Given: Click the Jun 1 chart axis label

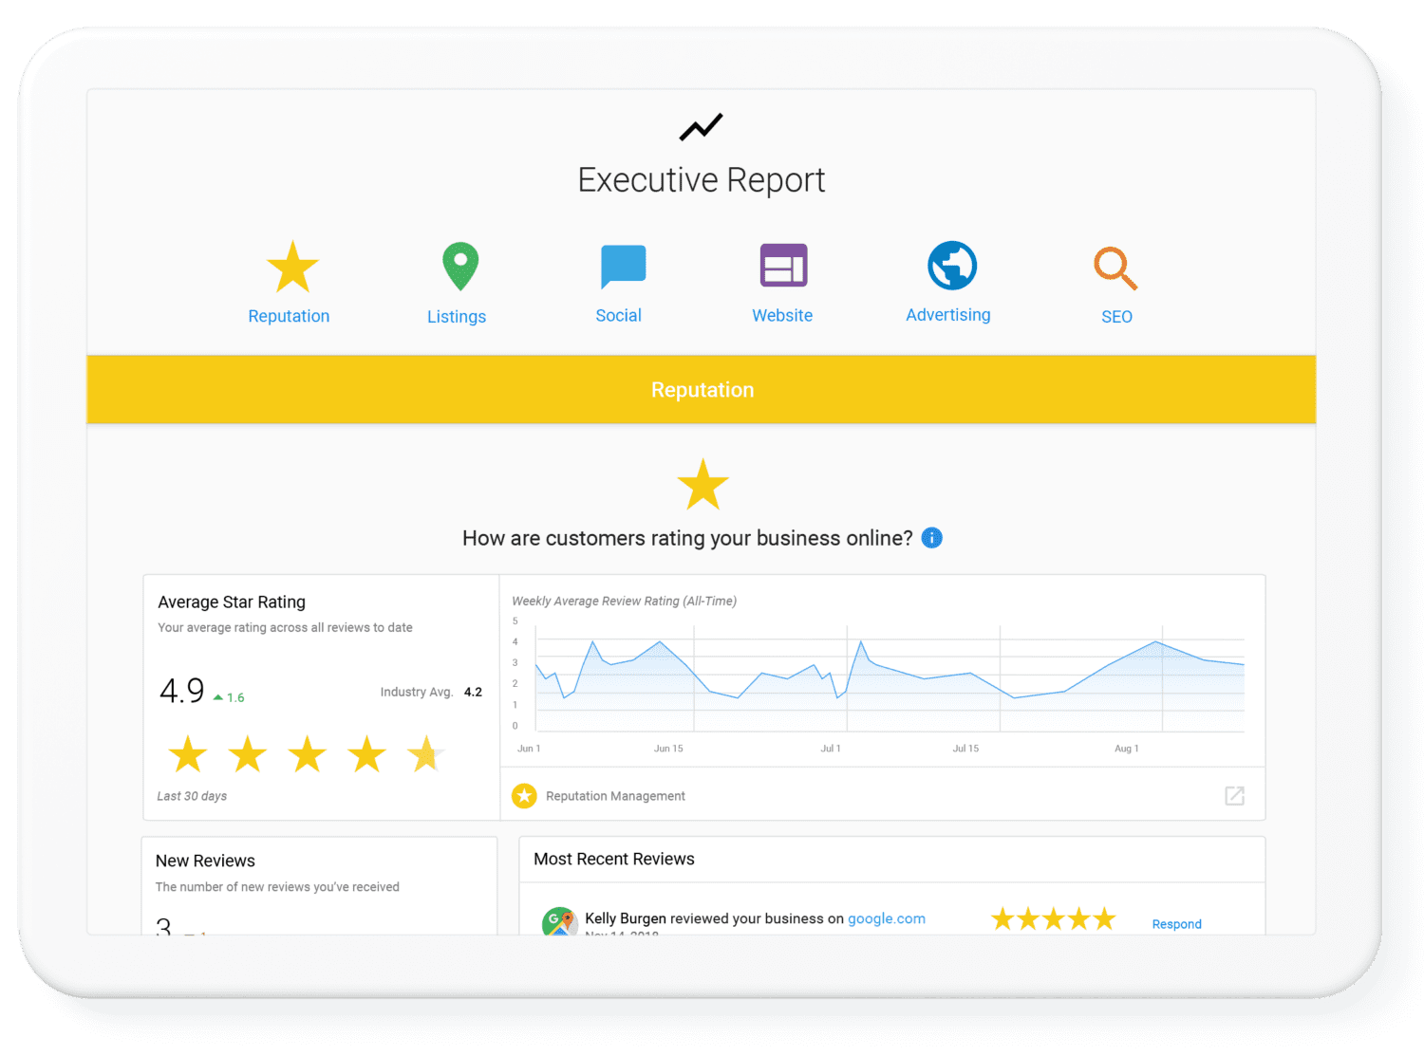Looking at the screenshot, I should point(529,749).
